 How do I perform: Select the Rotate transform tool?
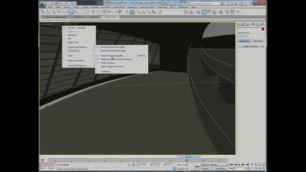click(98, 12)
